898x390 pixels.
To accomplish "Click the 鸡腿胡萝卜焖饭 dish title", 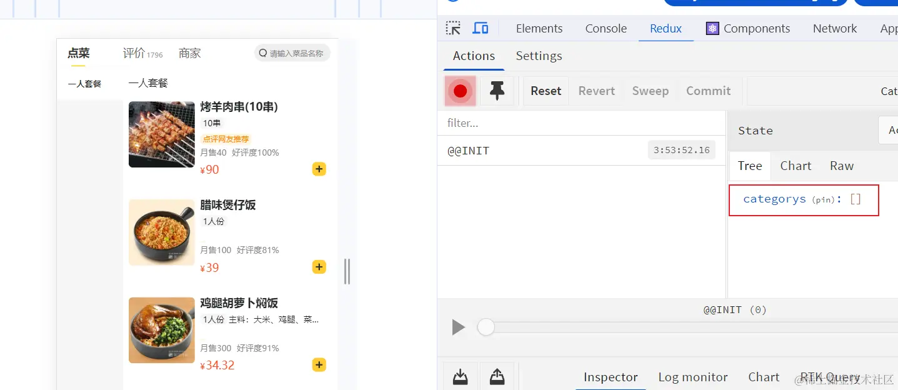I will pyautogui.click(x=239, y=303).
